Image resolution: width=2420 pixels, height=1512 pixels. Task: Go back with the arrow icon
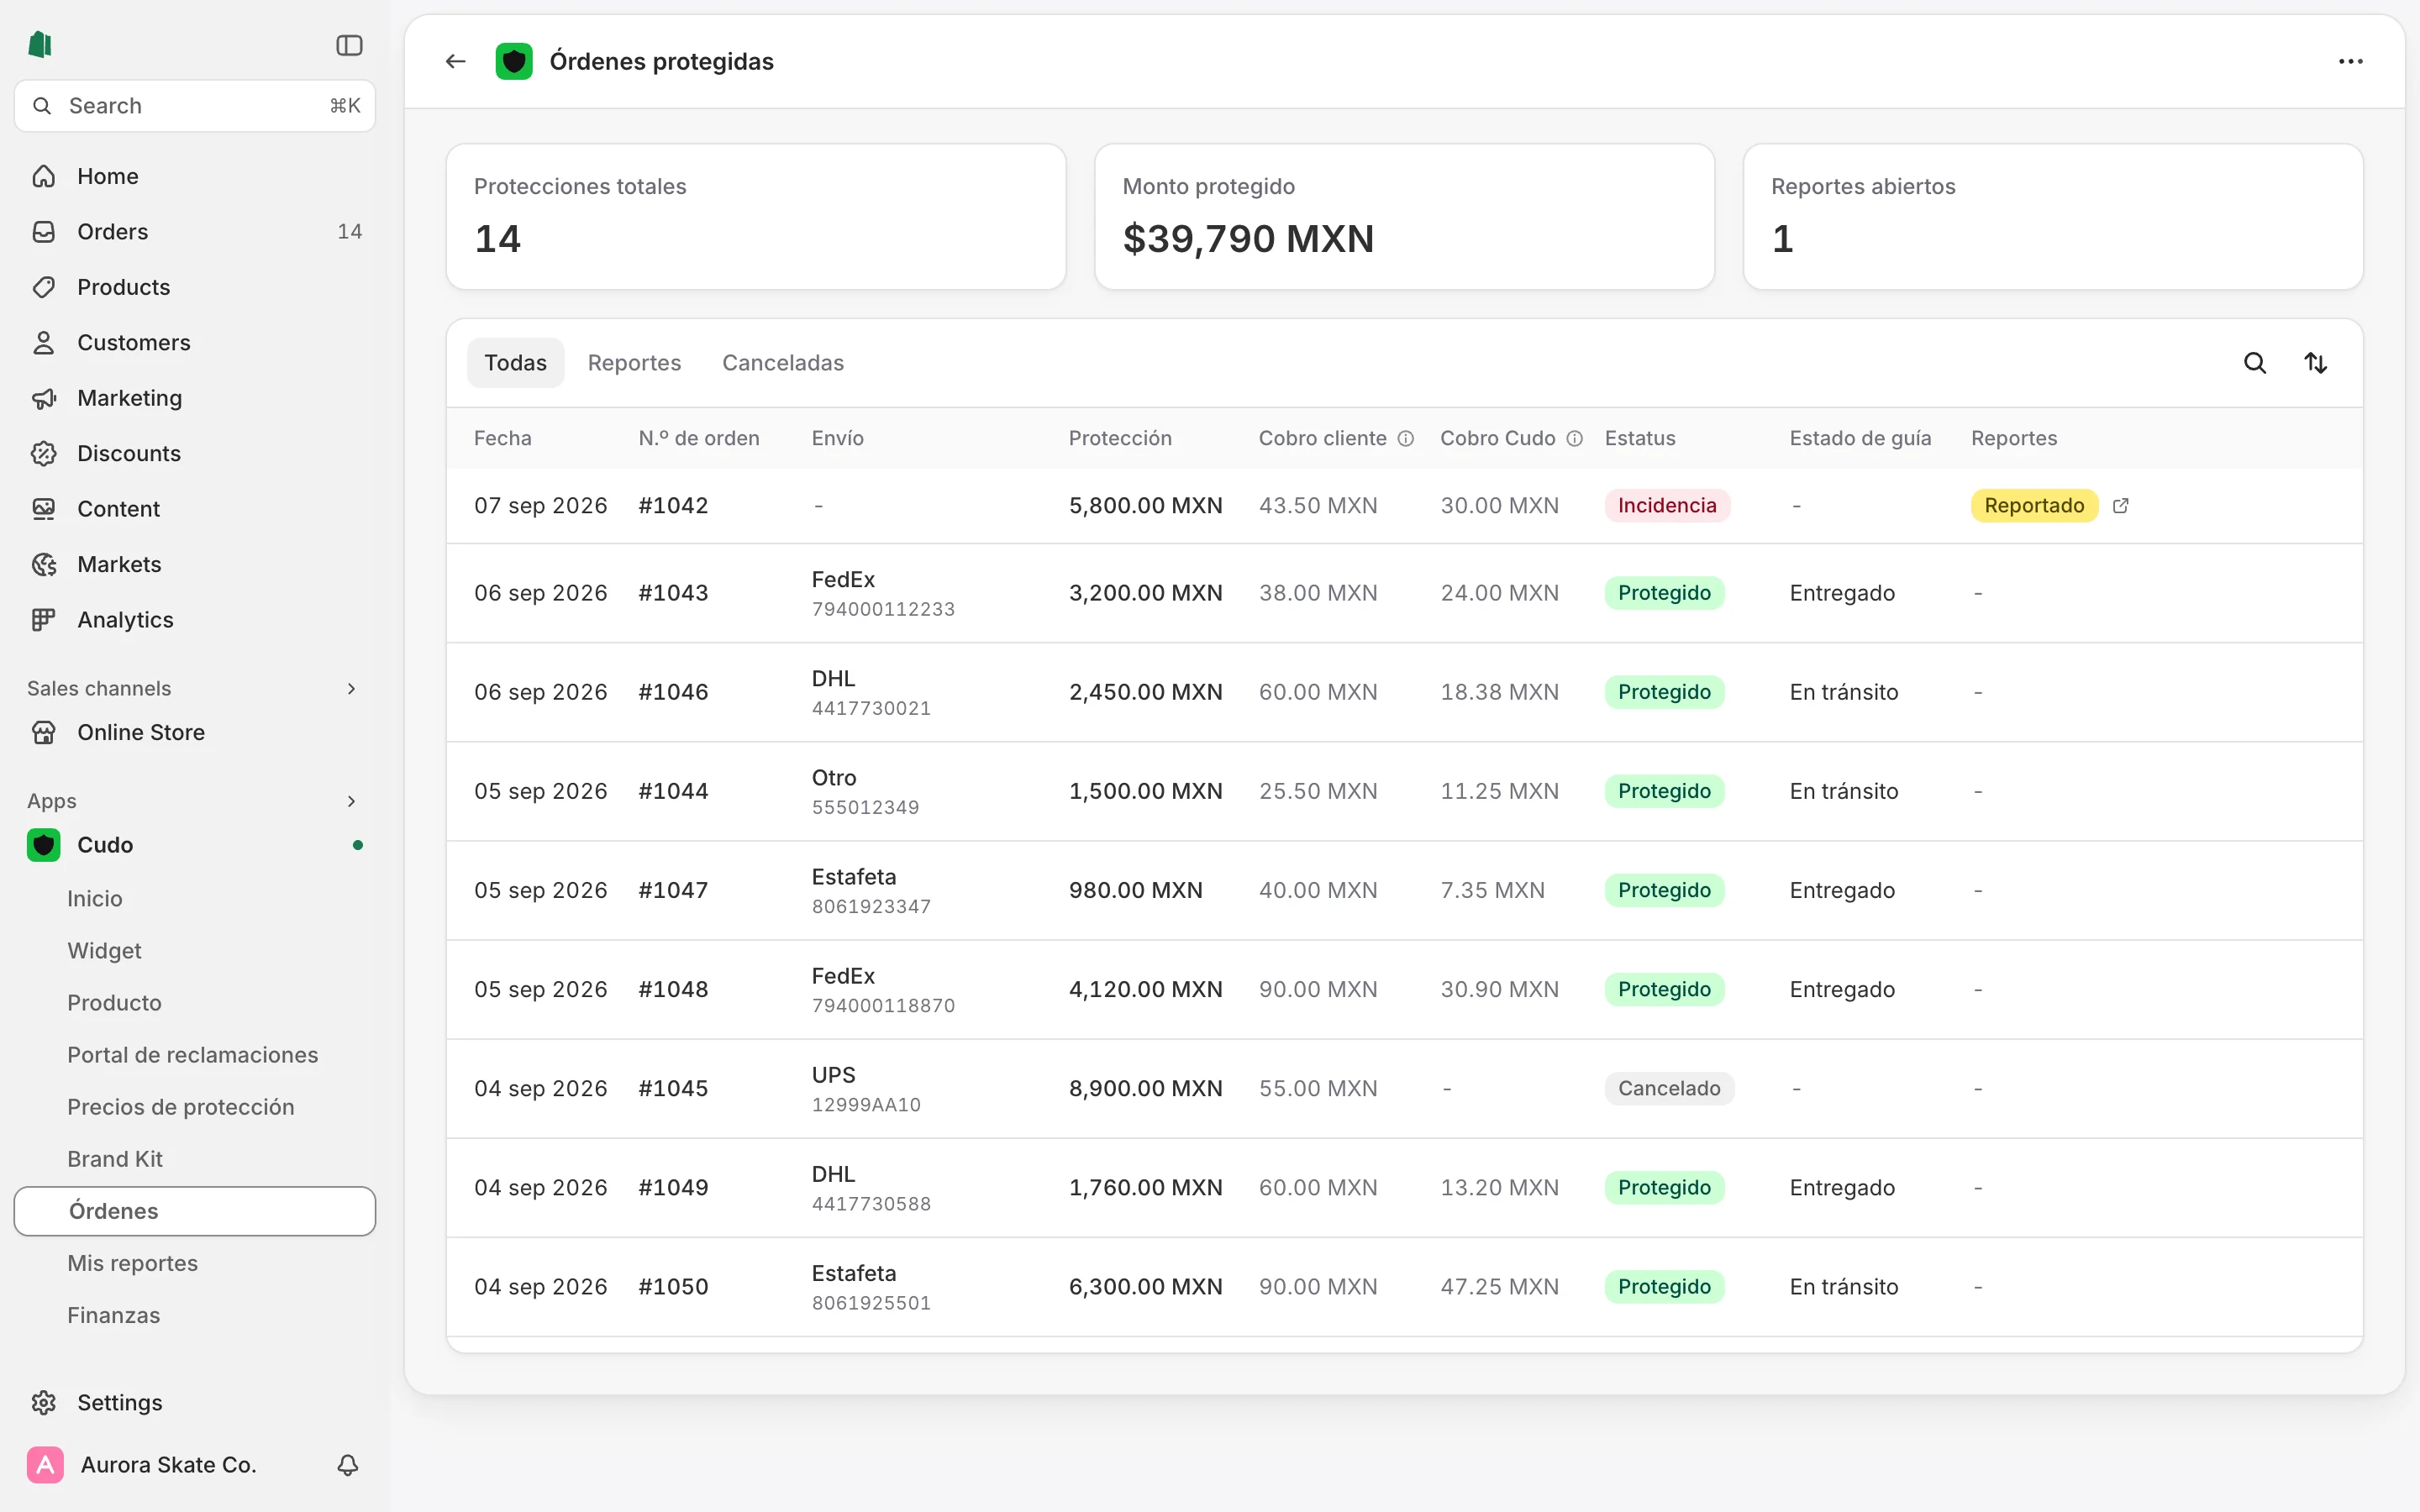pos(456,61)
